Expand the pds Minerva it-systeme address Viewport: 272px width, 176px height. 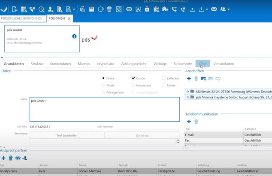(x=187, y=97)
